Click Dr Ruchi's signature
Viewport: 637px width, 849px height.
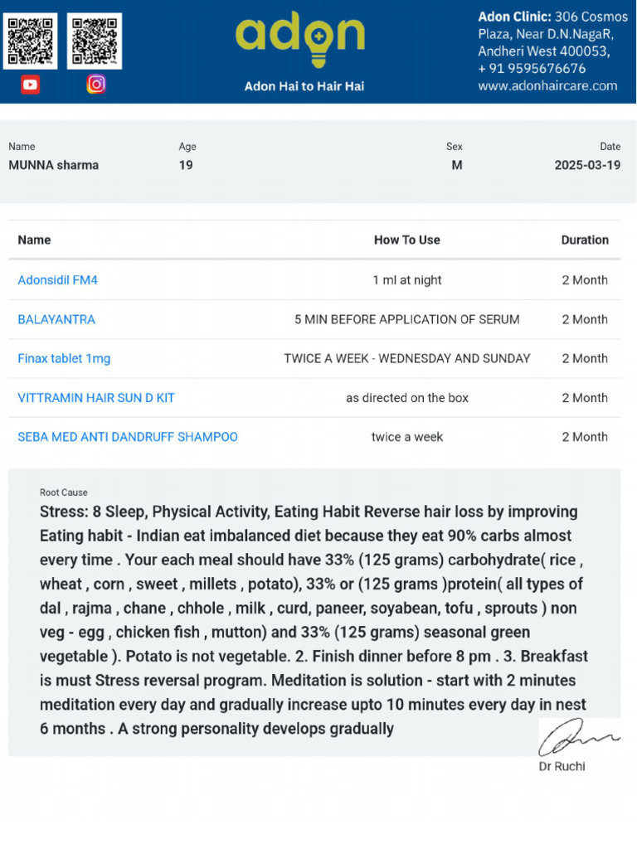[x=577, y=736]
